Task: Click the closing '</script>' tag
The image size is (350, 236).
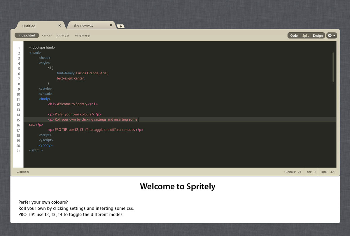Action: point(46,140)
